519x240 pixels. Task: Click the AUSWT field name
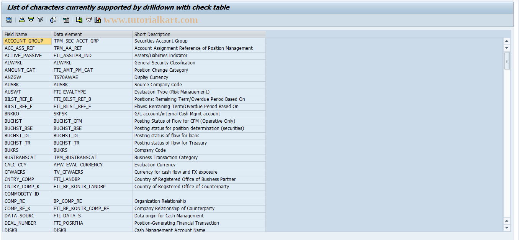12,92
